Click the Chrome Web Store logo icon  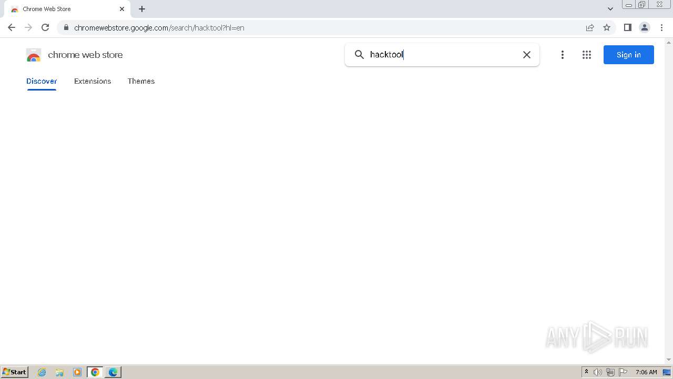[33, 55]
